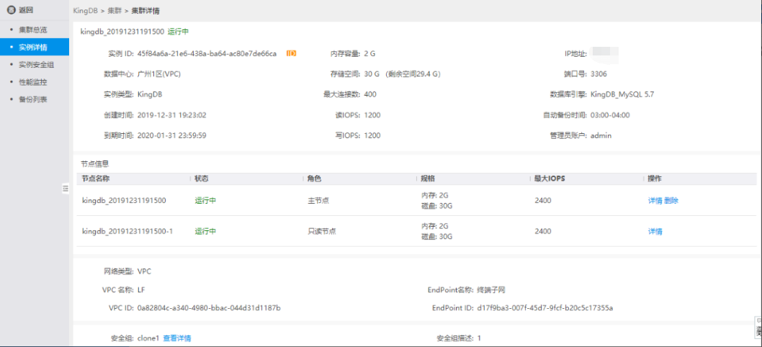Click 查看详情 next to security group clone1
The width and height of the screenshot is (762, 347).
click(177, 338)
